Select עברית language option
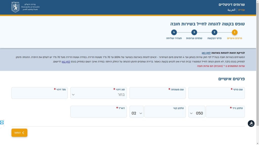The width and height of the screenshot is (259, 145). coord(241,10)
